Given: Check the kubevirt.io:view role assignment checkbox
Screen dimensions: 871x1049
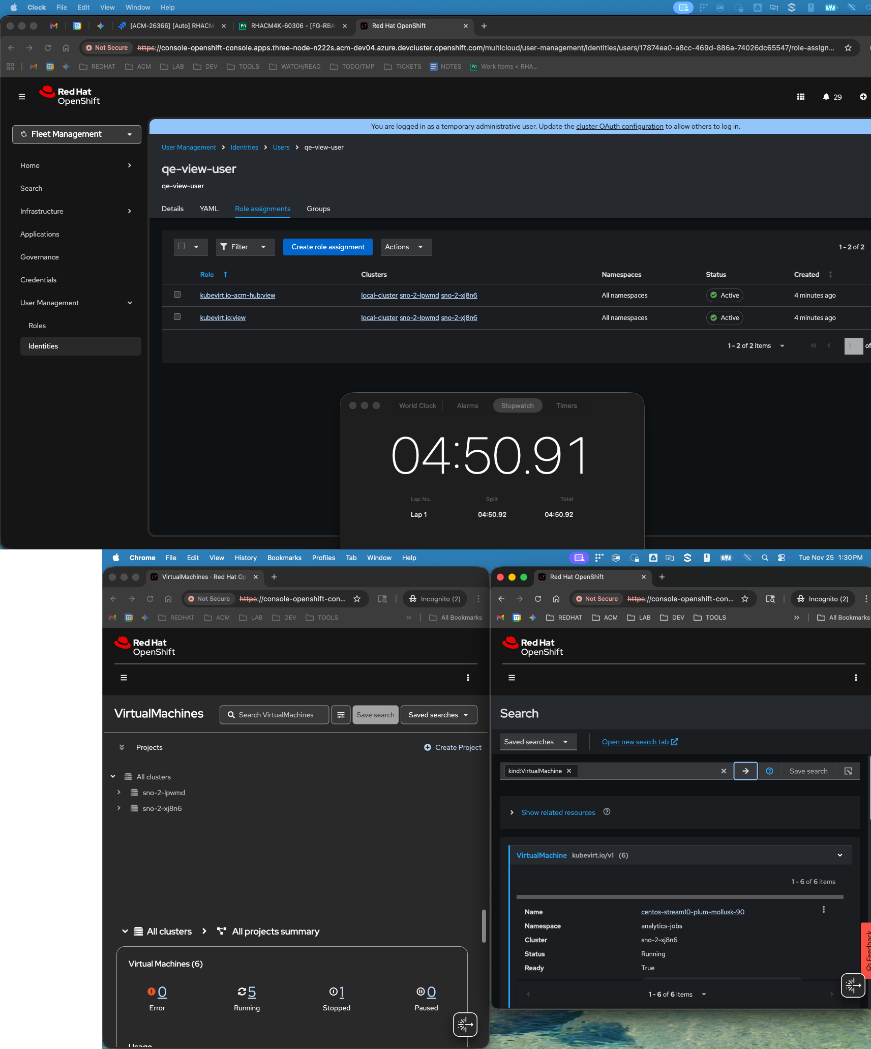Looking at the screenshot, I should 177,317.
